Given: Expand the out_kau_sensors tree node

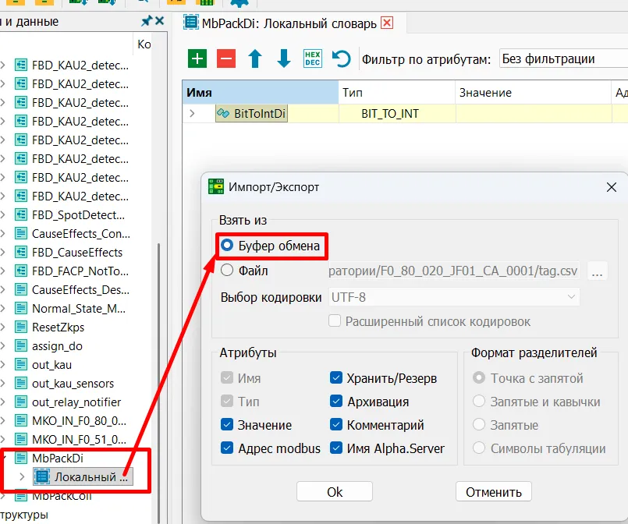Looking at the screenshot, I should (x=3, y=384).
